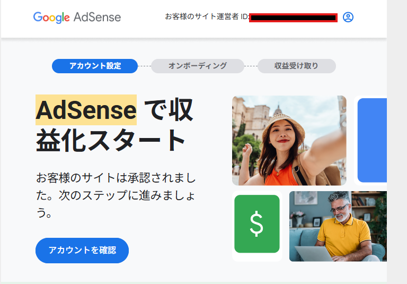Image resolution: width=407 pixels, height=284 pixels.
Task: Click the woman selfie photo
Action: pos(289,141)
